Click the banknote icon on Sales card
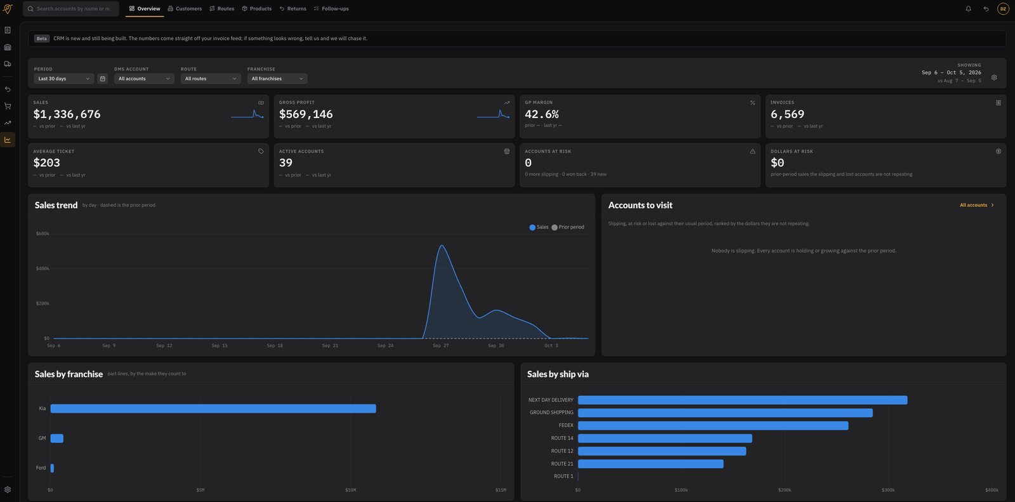 coord(261,103)
